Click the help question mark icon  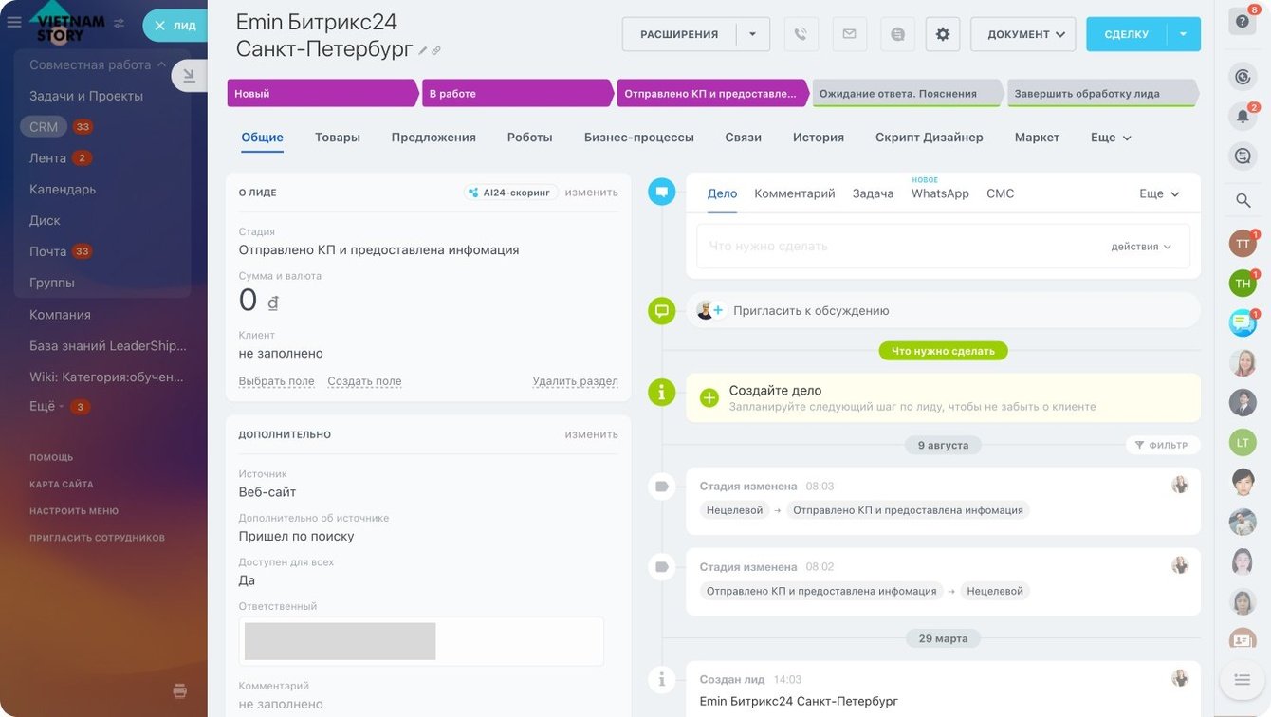pyautogui.click(x=1242, y=21)
